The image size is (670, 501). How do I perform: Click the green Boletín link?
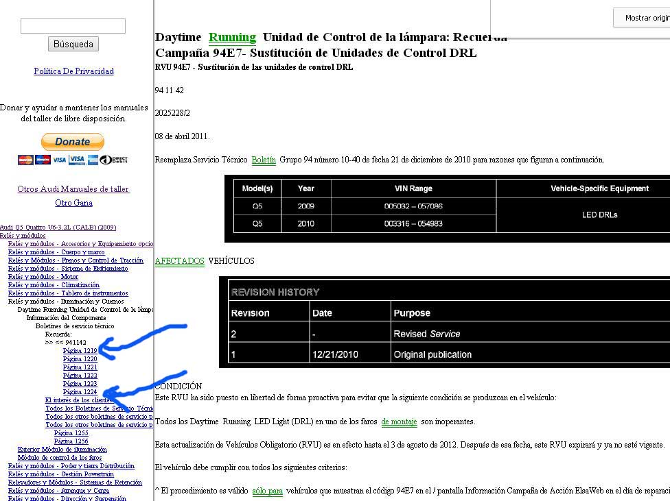(x=264, y=160)
